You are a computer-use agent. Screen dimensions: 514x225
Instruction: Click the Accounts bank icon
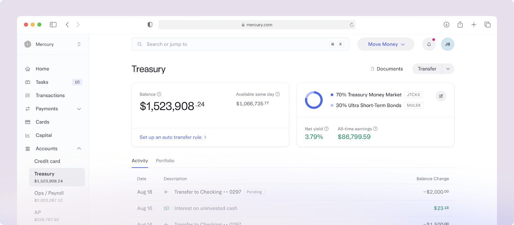[28, 149]
